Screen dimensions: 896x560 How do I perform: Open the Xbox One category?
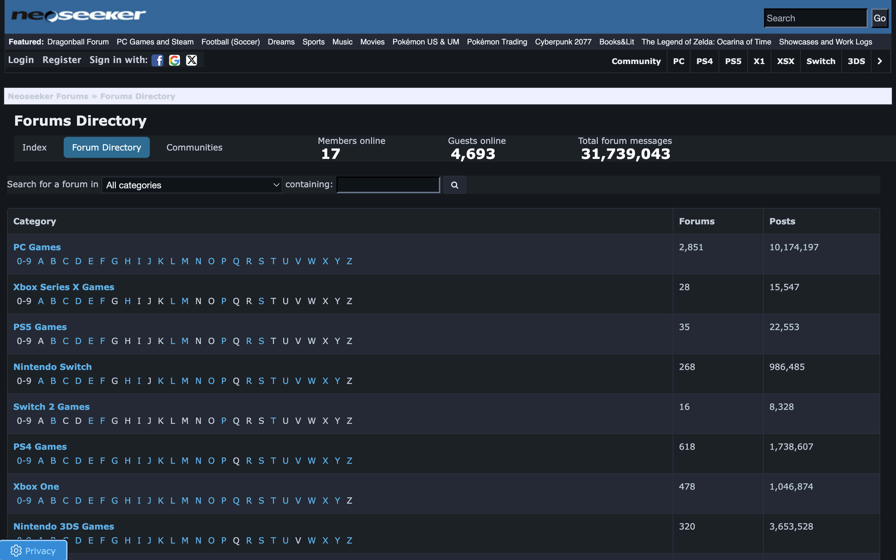[36, 486]
